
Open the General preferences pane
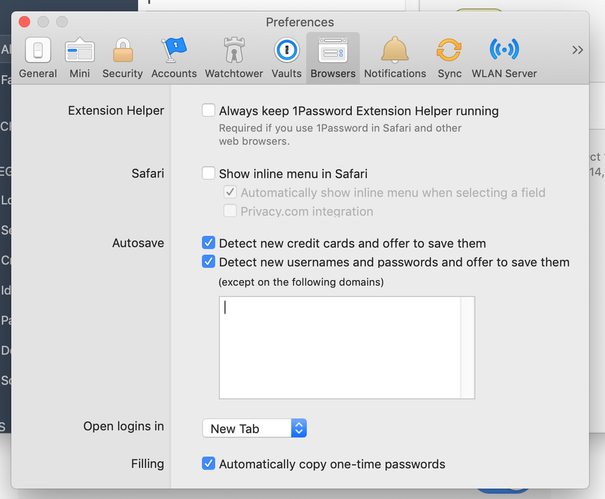click(x=38, y=58)
